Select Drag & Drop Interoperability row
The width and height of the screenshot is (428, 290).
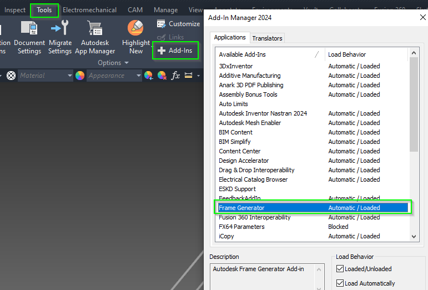click(x=313, y=170)
